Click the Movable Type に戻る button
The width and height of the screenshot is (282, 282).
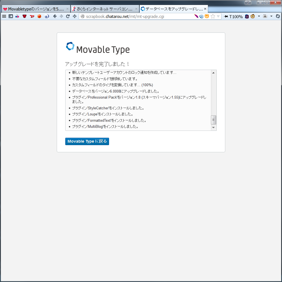tap(87, 141)
